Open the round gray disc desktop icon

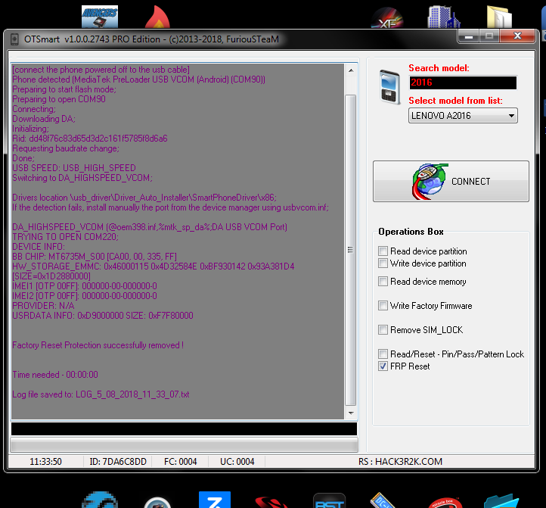click(157, 503)
